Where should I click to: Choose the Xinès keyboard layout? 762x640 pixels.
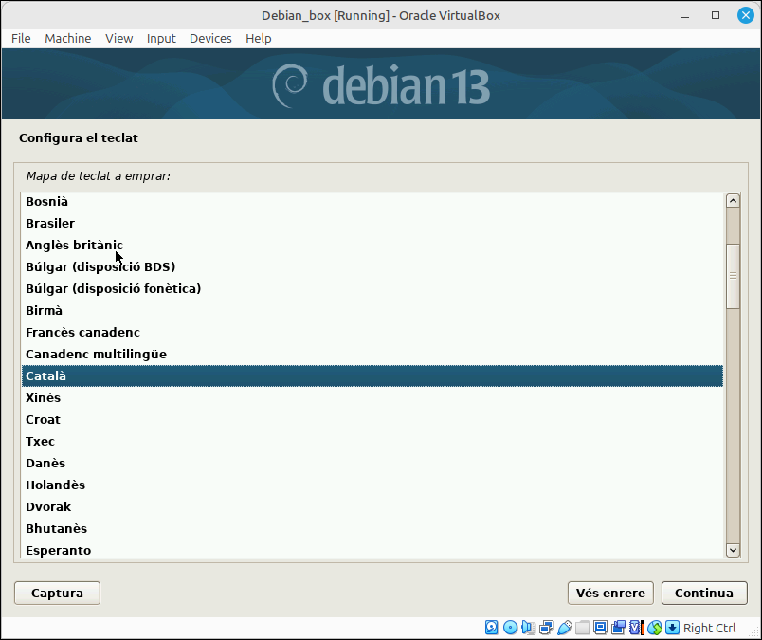point(372,398)
